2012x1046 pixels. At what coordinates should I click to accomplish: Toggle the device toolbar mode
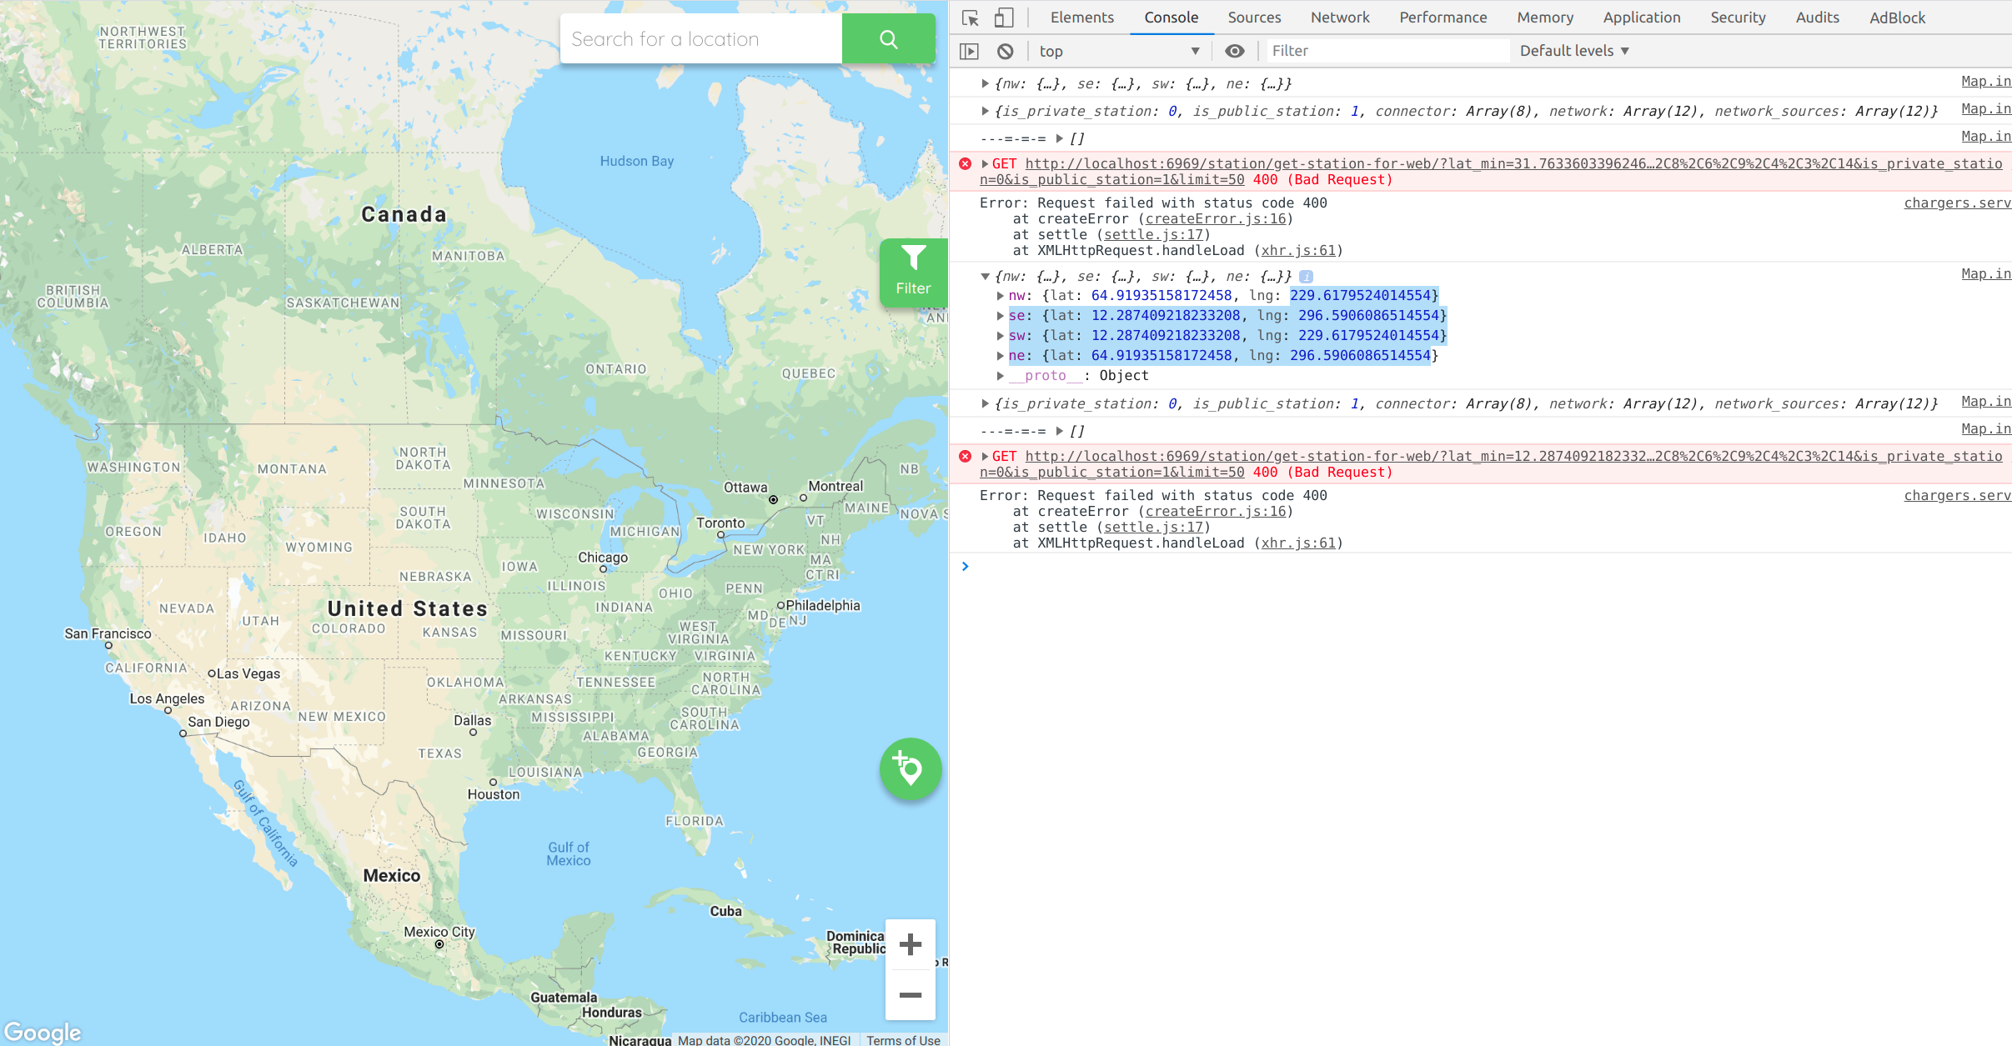pos(1002,17)
